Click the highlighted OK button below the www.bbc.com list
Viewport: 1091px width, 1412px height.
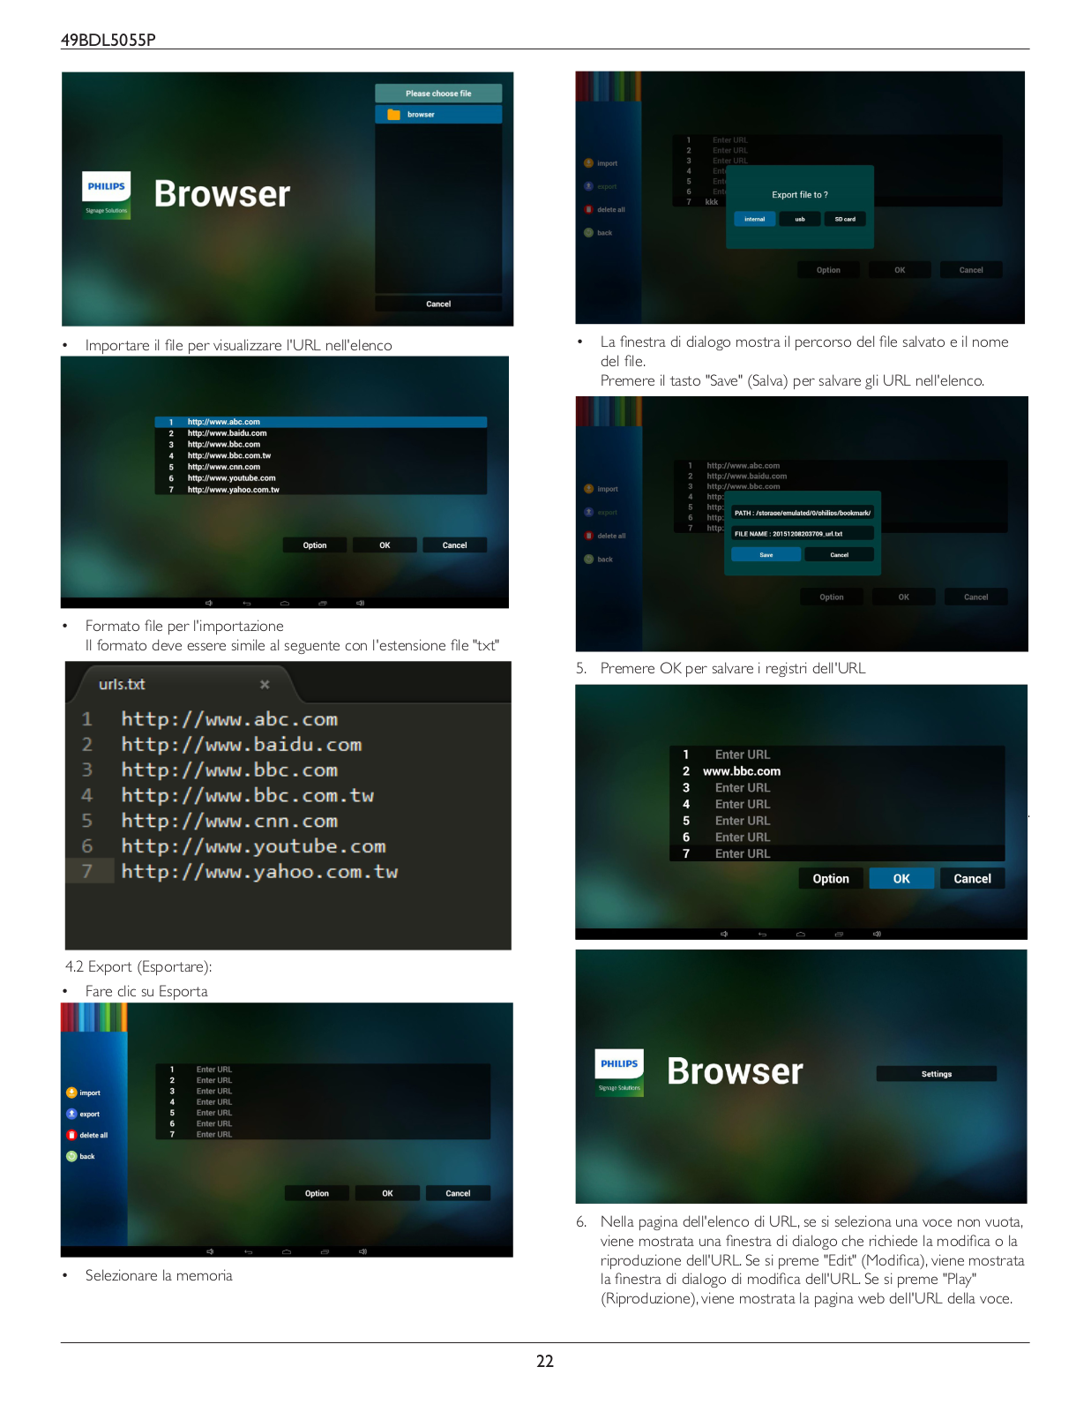(901, 879)
